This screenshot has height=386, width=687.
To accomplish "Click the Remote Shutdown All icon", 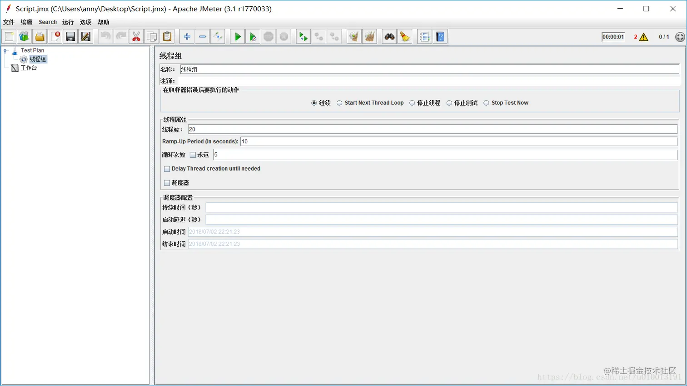I will [x=334, y=37].
